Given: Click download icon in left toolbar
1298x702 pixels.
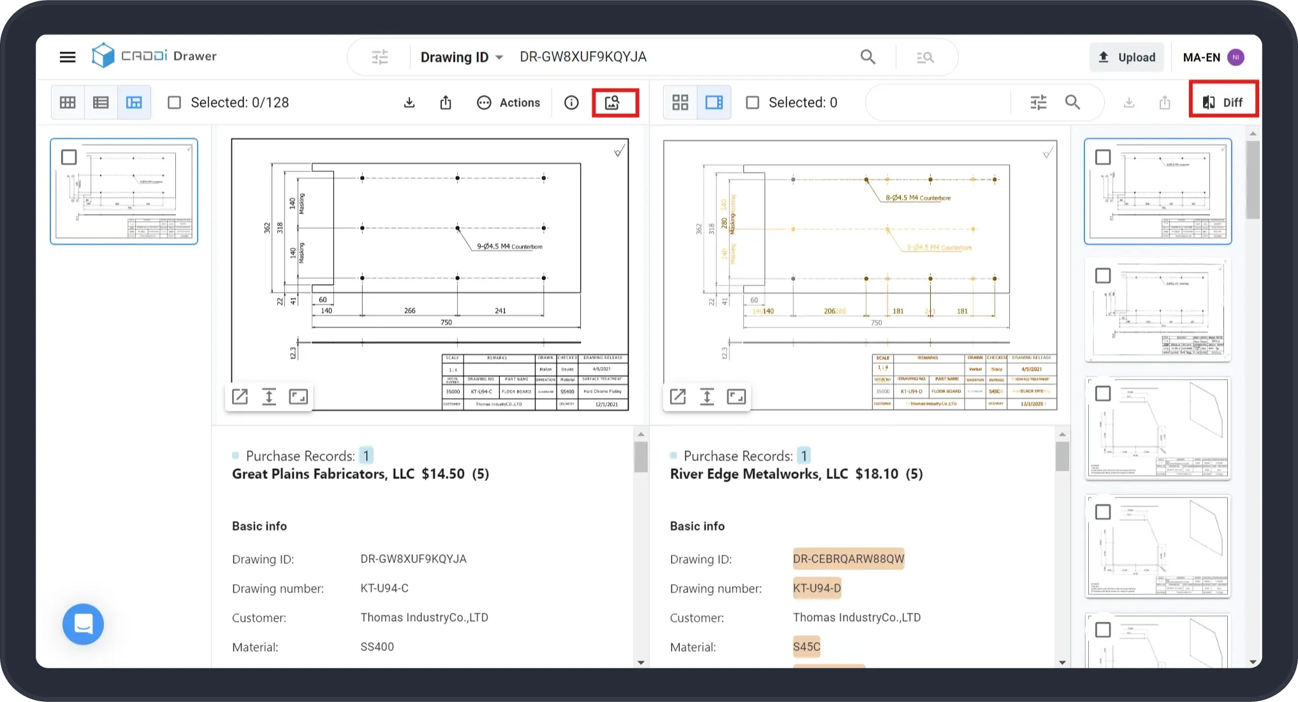Looking at the screenshot, I should 409,103.
